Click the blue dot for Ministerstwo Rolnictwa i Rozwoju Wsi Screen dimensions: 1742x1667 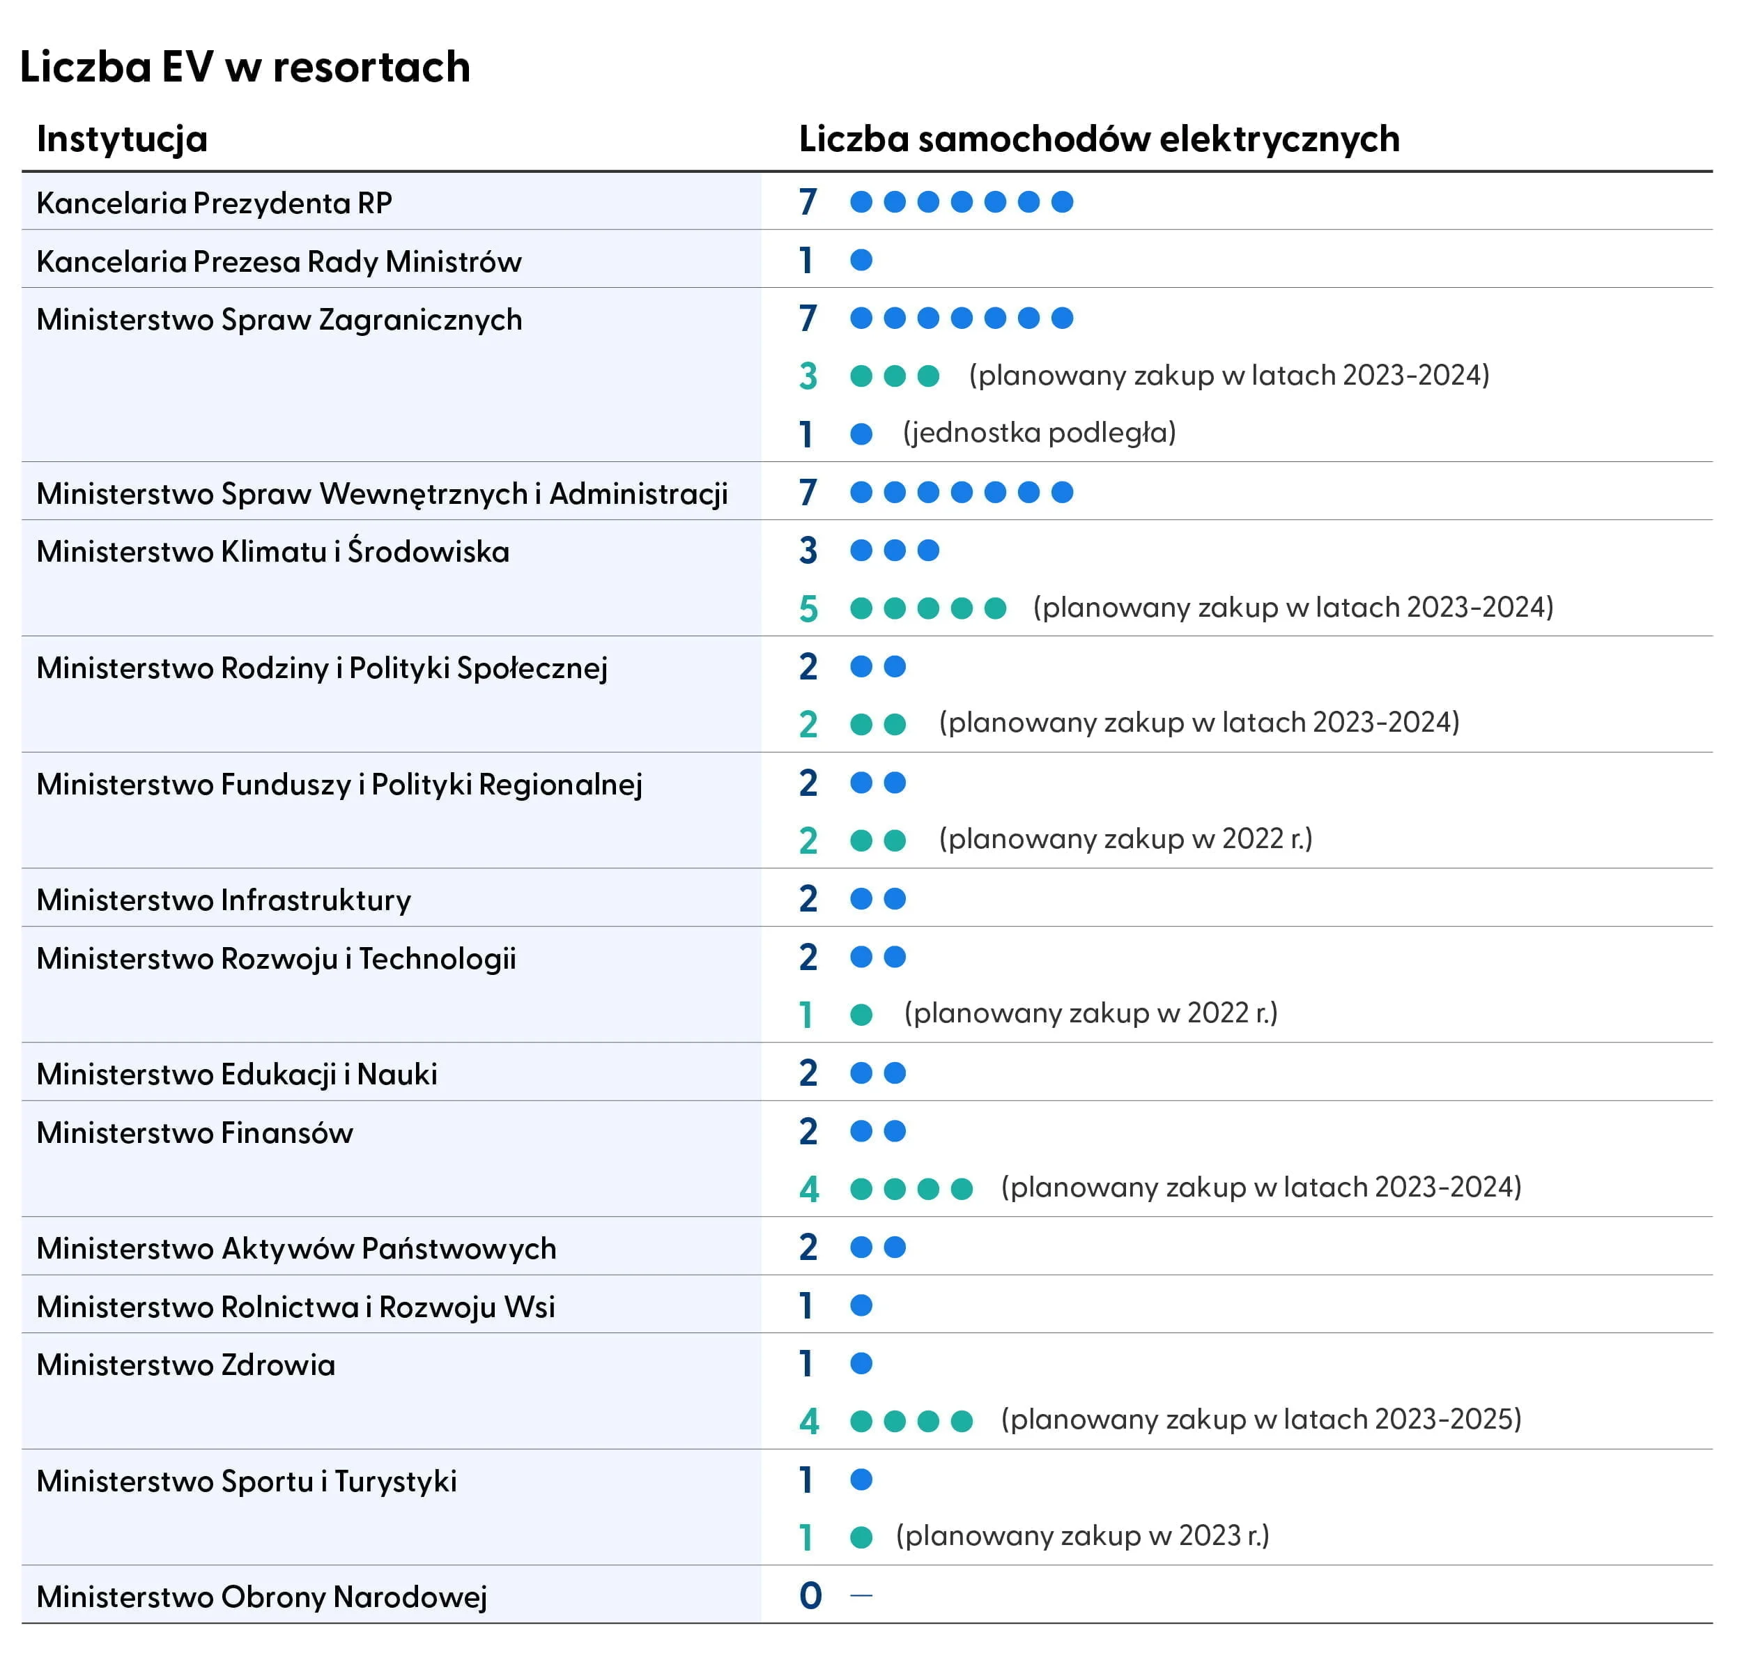pyautogui.click(x=861, y=1305)
